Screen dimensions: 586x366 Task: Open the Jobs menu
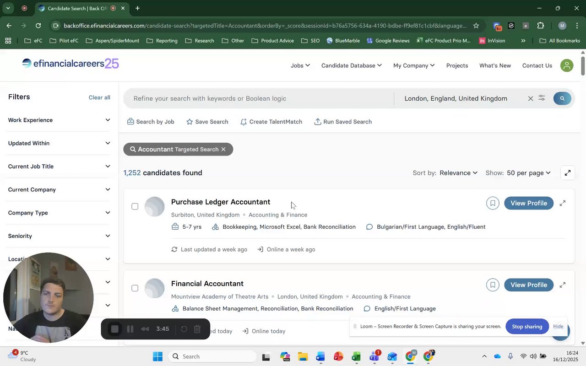(300, 65)
